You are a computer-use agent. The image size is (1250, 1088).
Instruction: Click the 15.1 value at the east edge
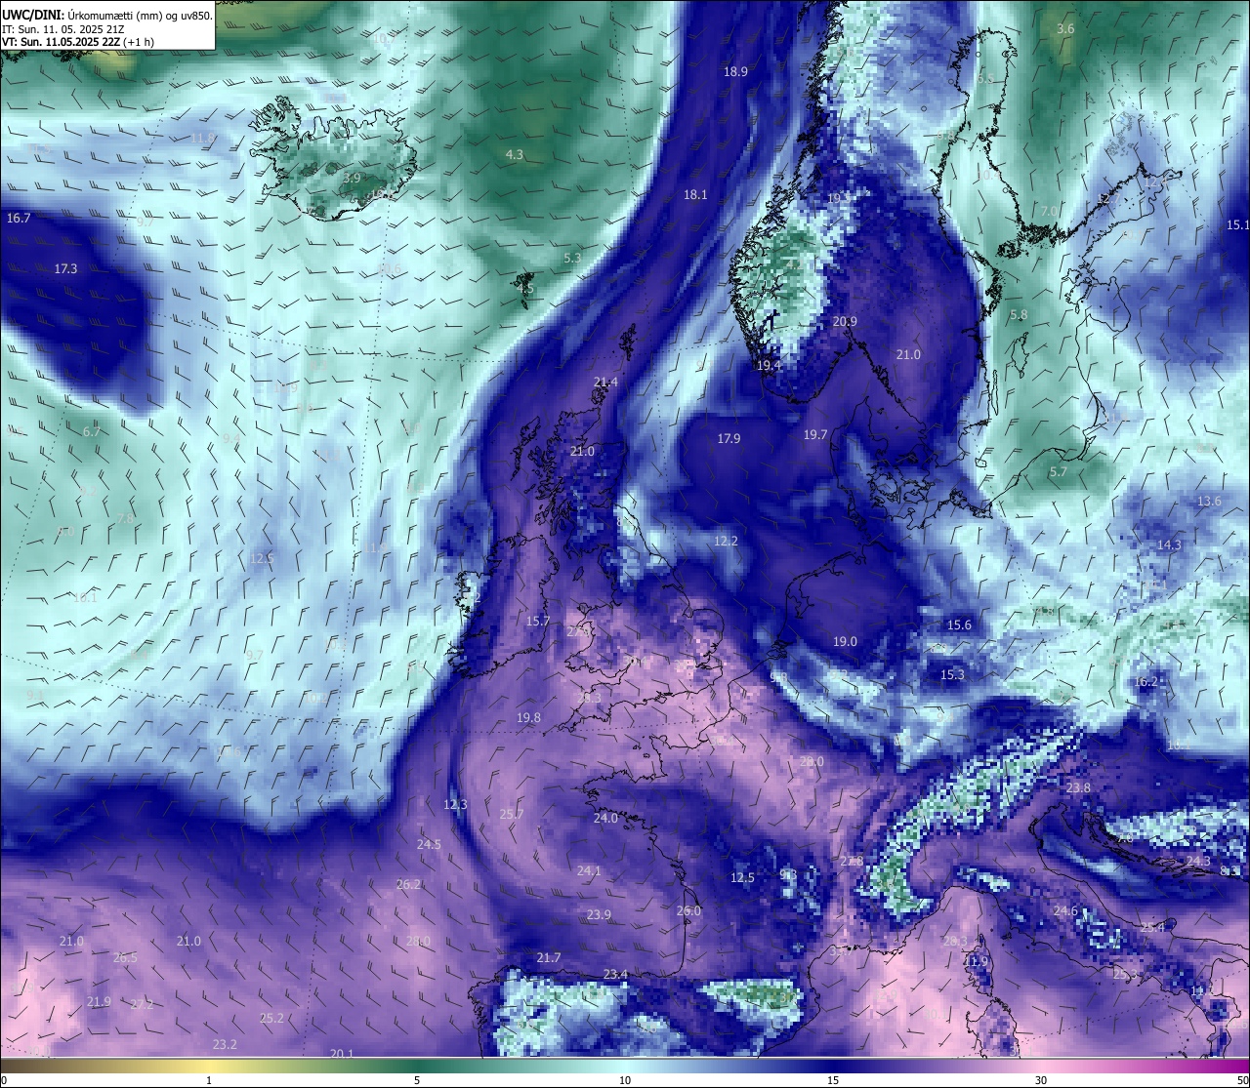pyautogui.click(x=1237, y=225)
